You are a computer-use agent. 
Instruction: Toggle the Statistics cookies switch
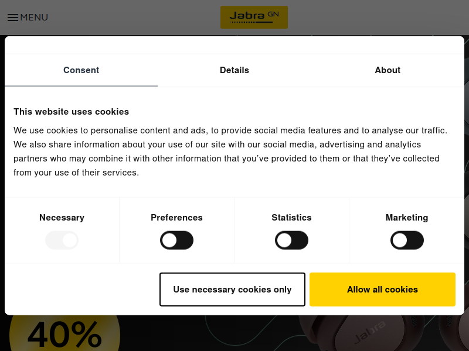tap(291, 240)
